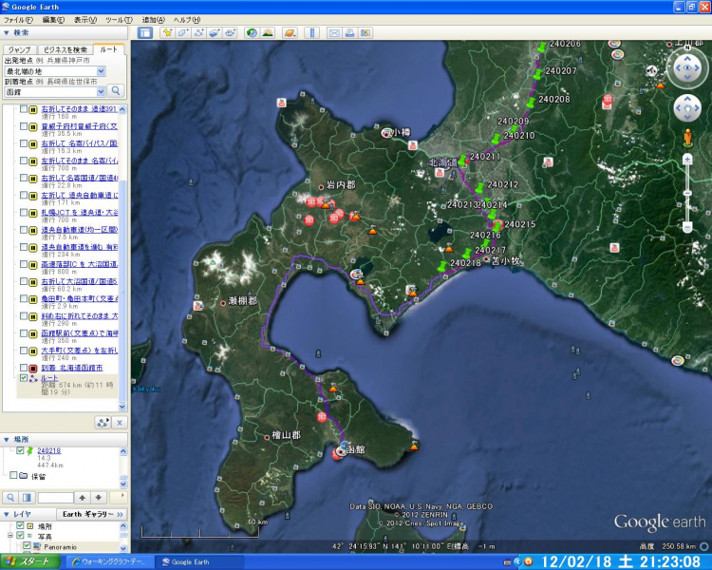Toggle the sidebar panel button
Viewport: 712px width, 570px height.
145,32
